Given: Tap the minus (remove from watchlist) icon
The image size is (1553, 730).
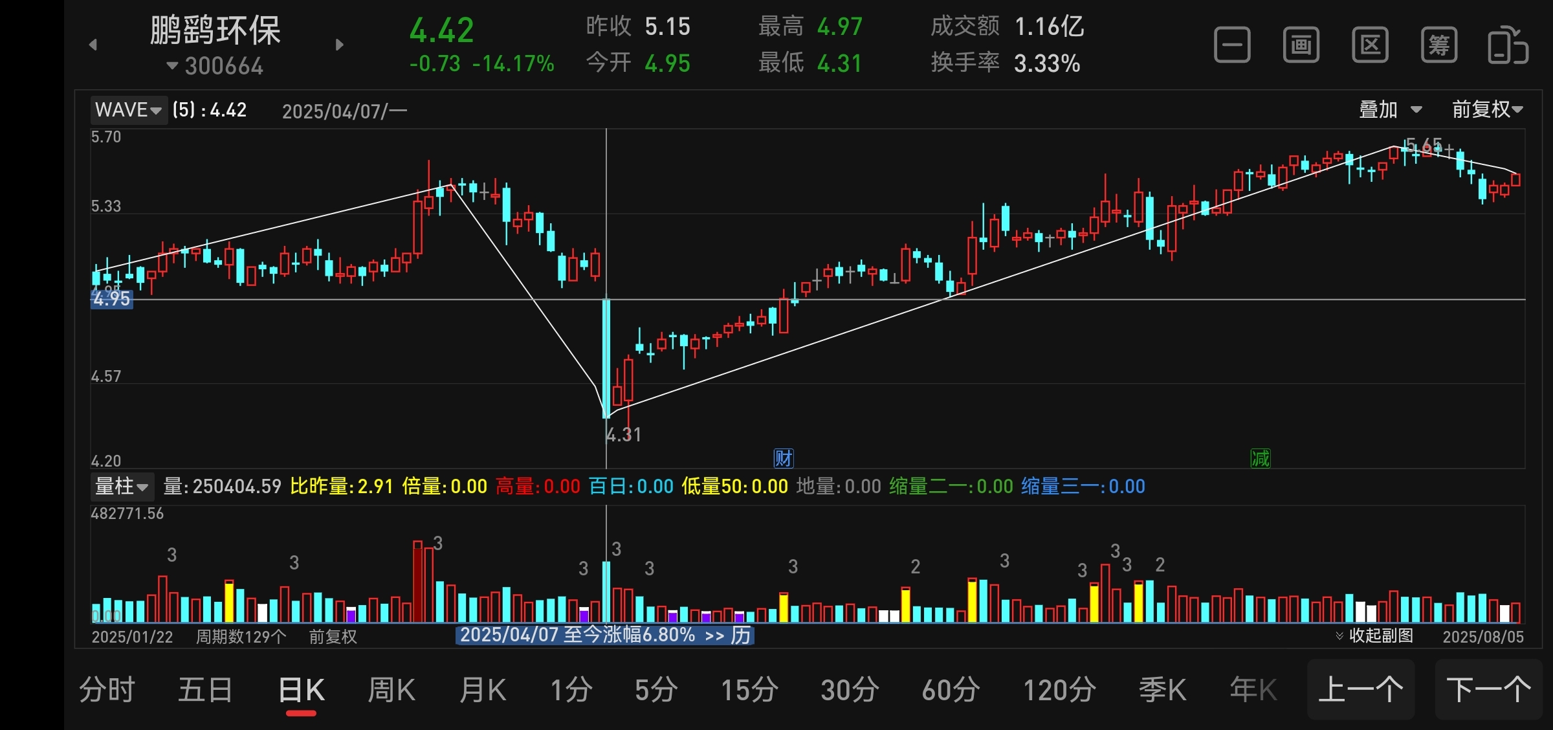Looking at the screenshot, I should [x=1232, y=45].
